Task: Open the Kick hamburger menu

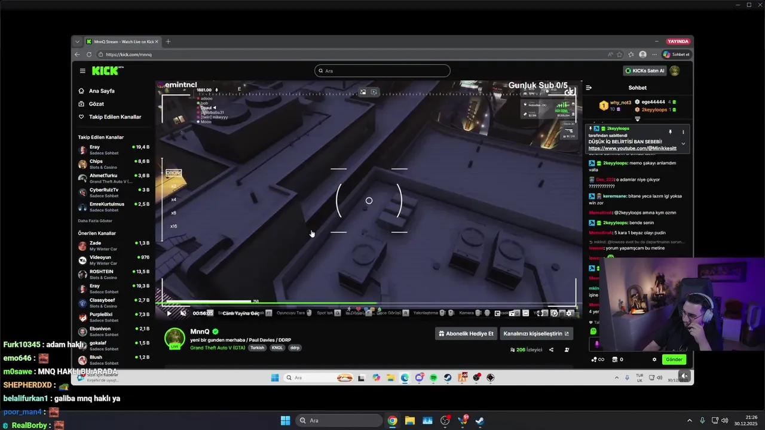Action: click(x=82, y=70)
